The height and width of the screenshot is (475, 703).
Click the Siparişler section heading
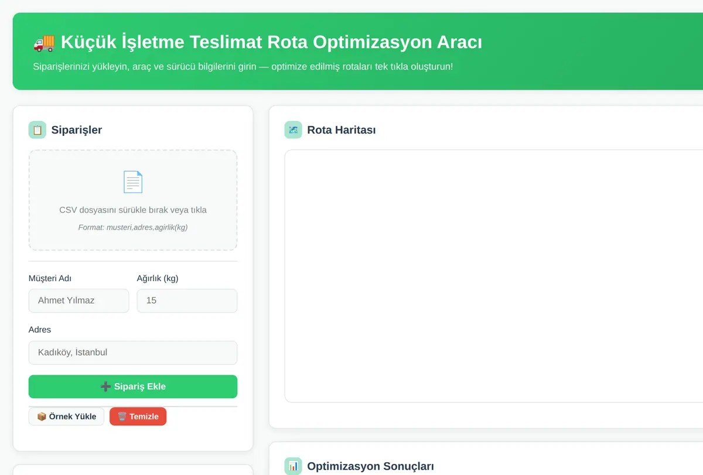coord(77,130)
